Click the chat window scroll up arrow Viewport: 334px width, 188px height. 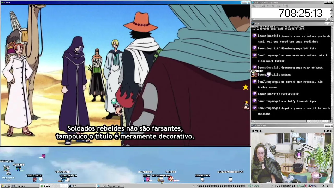coord(332,27)
